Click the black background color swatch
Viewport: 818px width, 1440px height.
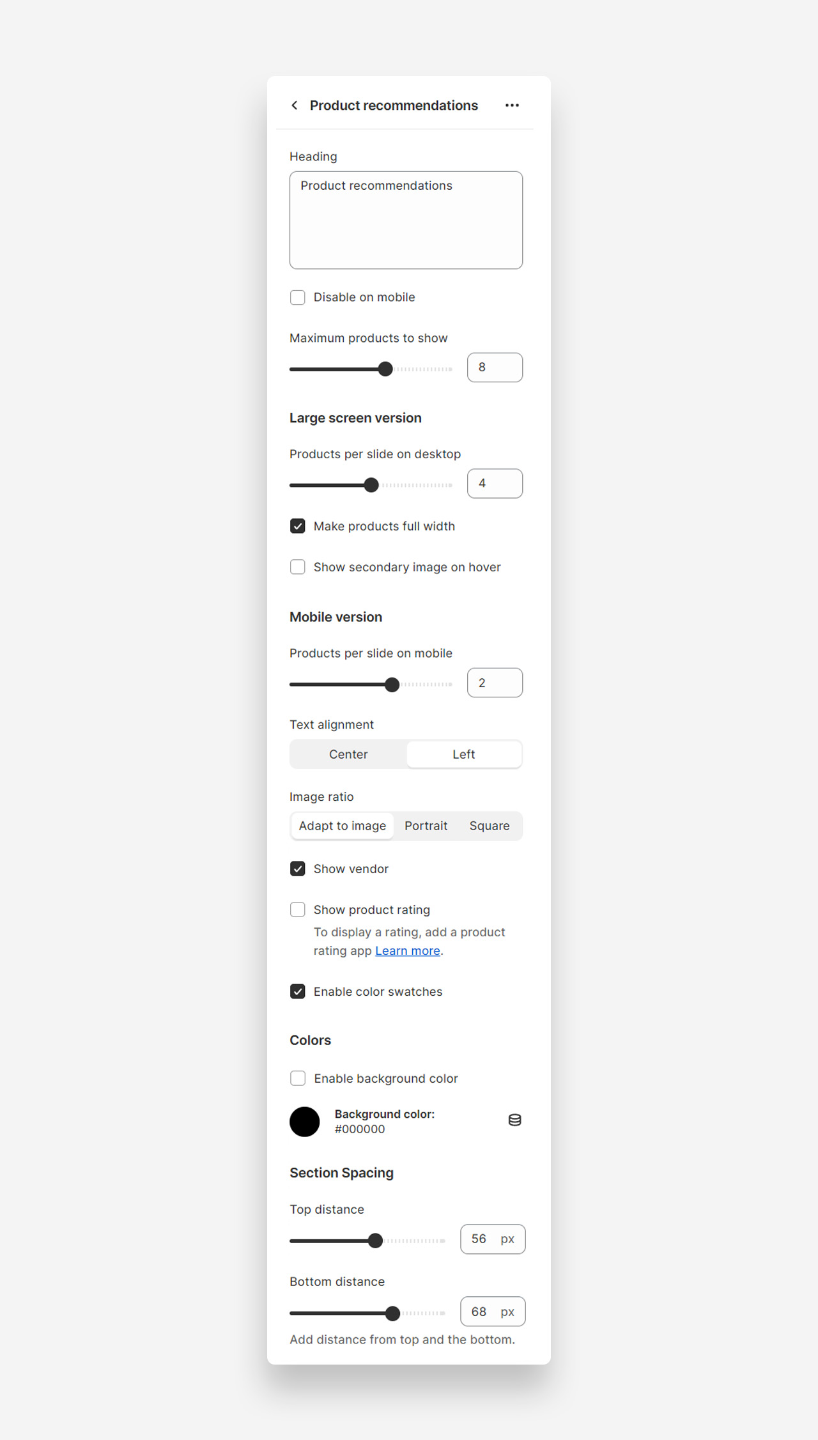305,1122
